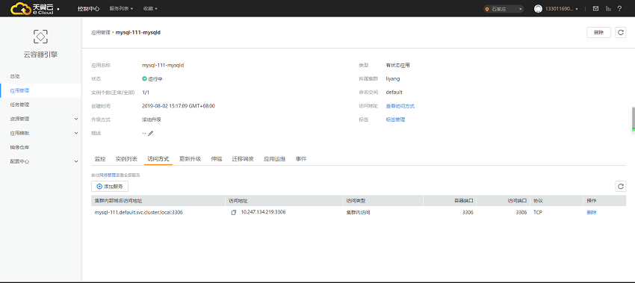Open the 石家庄 region selector
Viewport: 635px width, 283px height.
[504, 9]
